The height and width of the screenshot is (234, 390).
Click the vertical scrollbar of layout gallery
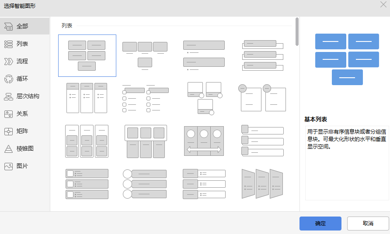pyautogui.click(x=297, y=32)
